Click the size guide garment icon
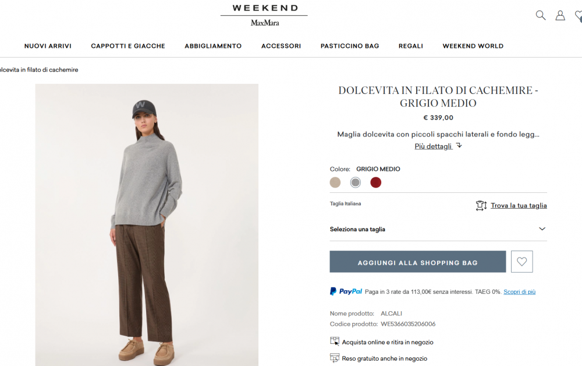This screenshot has width=582, height=366. (481, 205)
